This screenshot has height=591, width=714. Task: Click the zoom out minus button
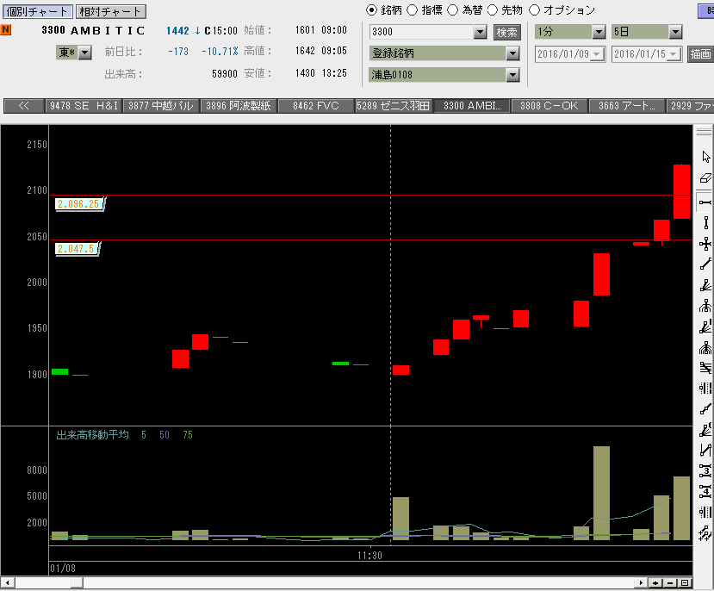[x=670, y=582]
